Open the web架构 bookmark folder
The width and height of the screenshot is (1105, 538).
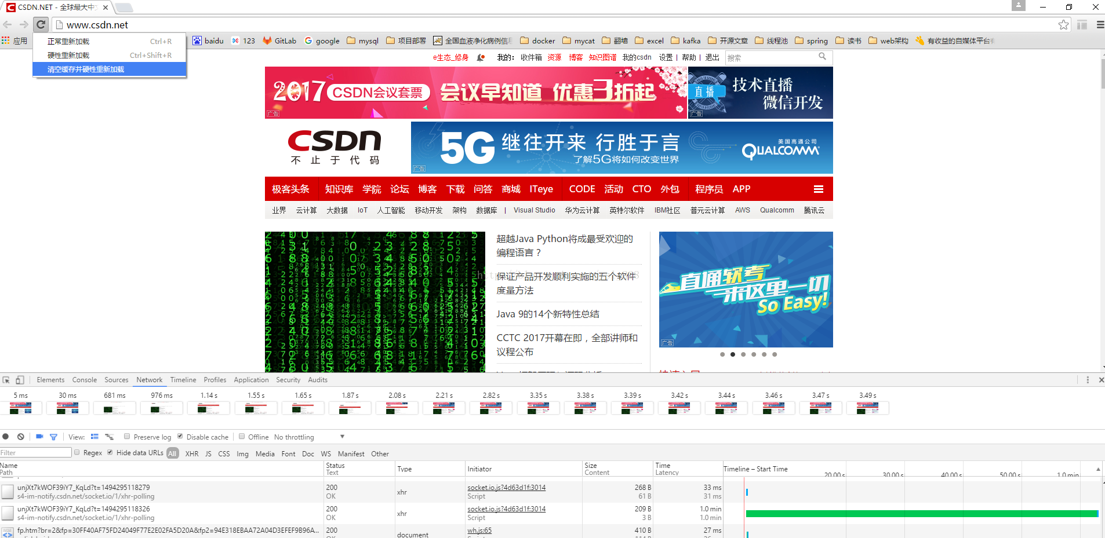point(888,41)
